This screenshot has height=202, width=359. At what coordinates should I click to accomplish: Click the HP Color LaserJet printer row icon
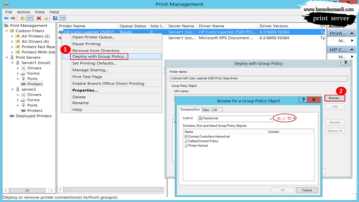tap(61, 32)
